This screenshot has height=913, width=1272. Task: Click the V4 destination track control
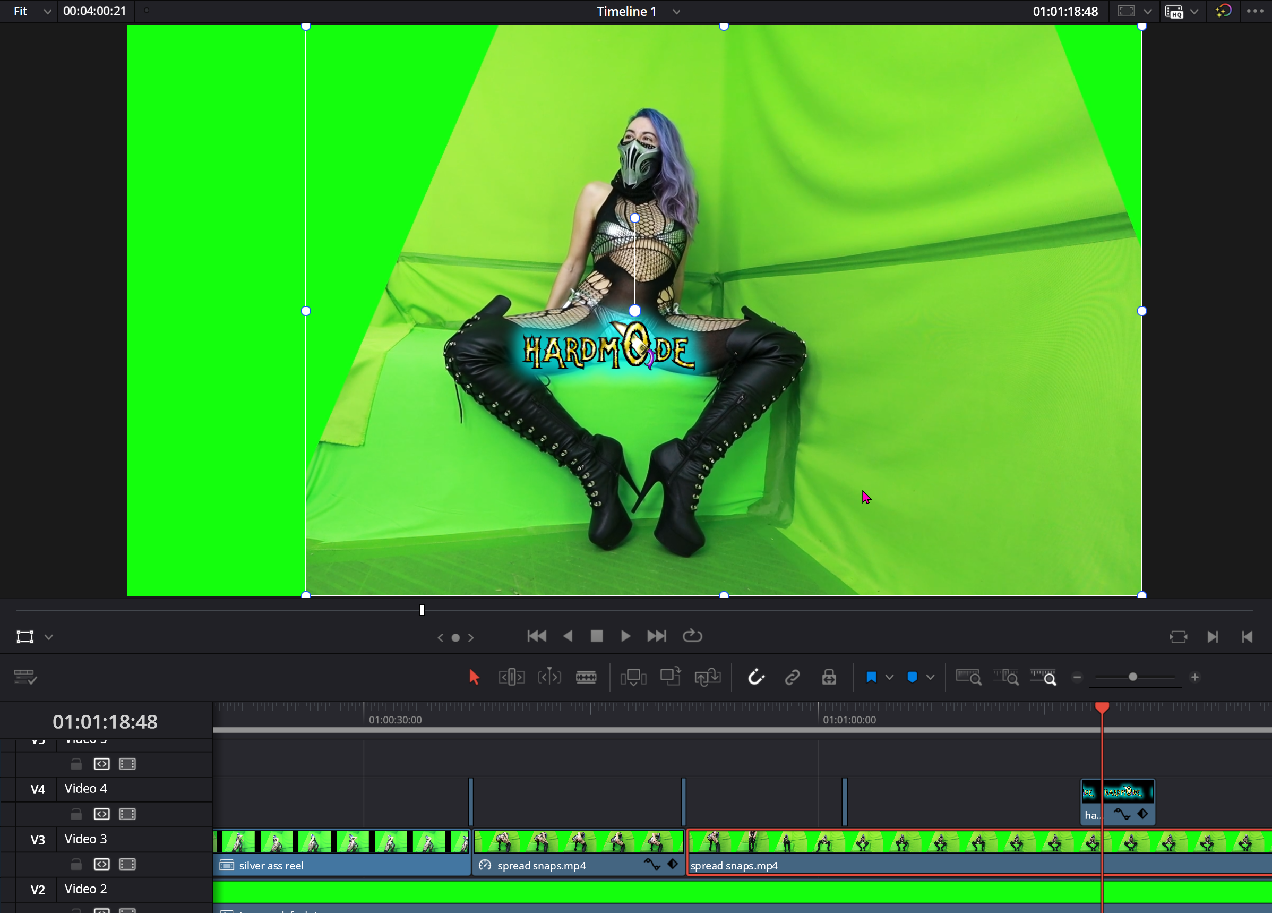[x=38, y=790]
